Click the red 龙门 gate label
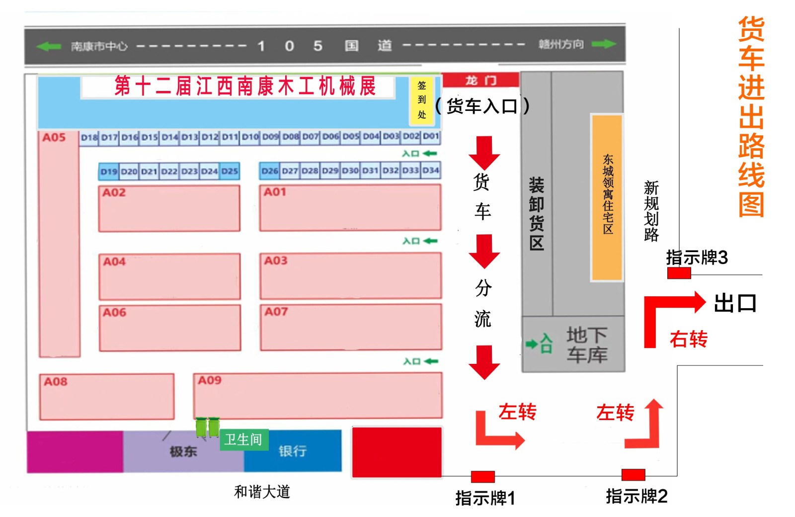This screenshot has width=795, height=517. click(x=480, y=80)
